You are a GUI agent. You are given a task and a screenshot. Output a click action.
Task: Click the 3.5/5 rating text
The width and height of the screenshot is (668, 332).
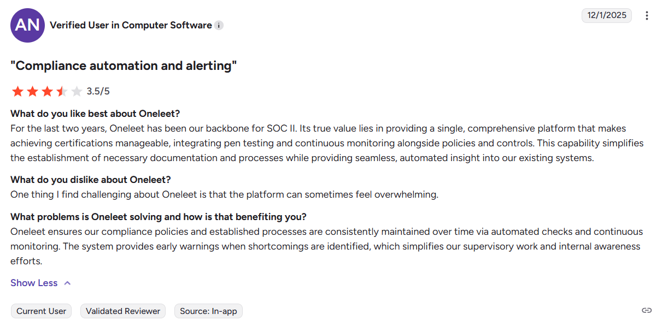tap(98, 91)
